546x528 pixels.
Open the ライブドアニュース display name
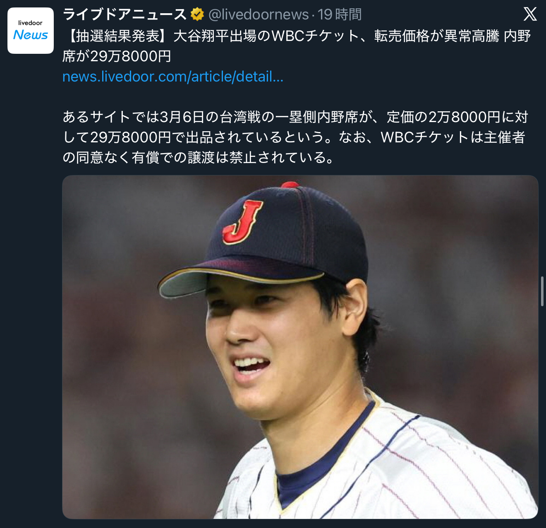point(125,14)
